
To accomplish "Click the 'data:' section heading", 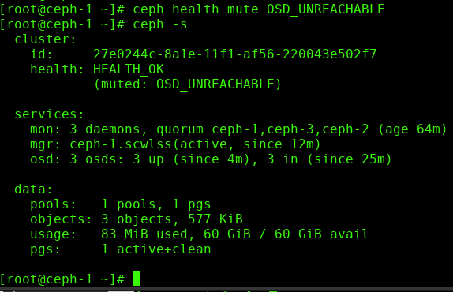I will (x=33, y=189).
